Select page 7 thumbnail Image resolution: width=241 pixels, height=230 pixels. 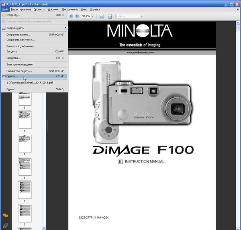tap(25, 189)
